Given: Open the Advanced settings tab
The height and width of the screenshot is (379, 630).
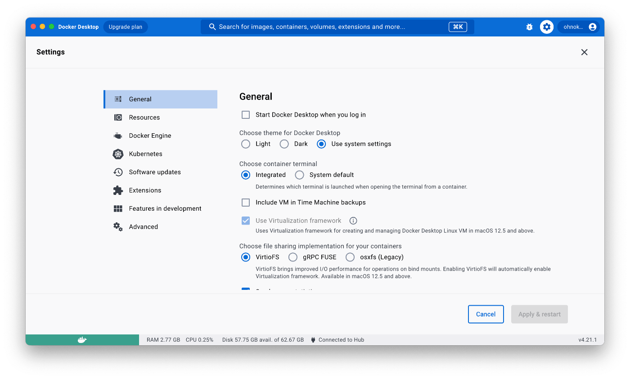Looking at the screenshot, I should tap(160, 227).
